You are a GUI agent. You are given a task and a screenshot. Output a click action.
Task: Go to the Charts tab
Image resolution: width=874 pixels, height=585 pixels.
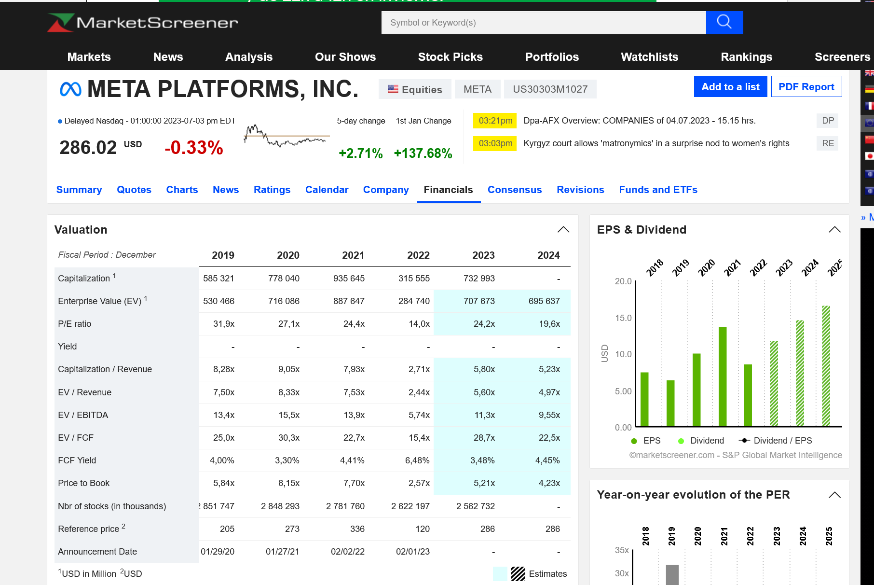coord(182,190)
